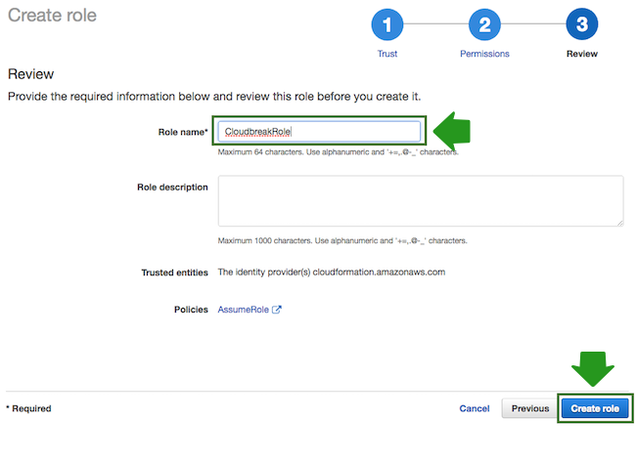Click the step 1 circle icon
The height and width of the screenshot is (461, 636).
387,26
